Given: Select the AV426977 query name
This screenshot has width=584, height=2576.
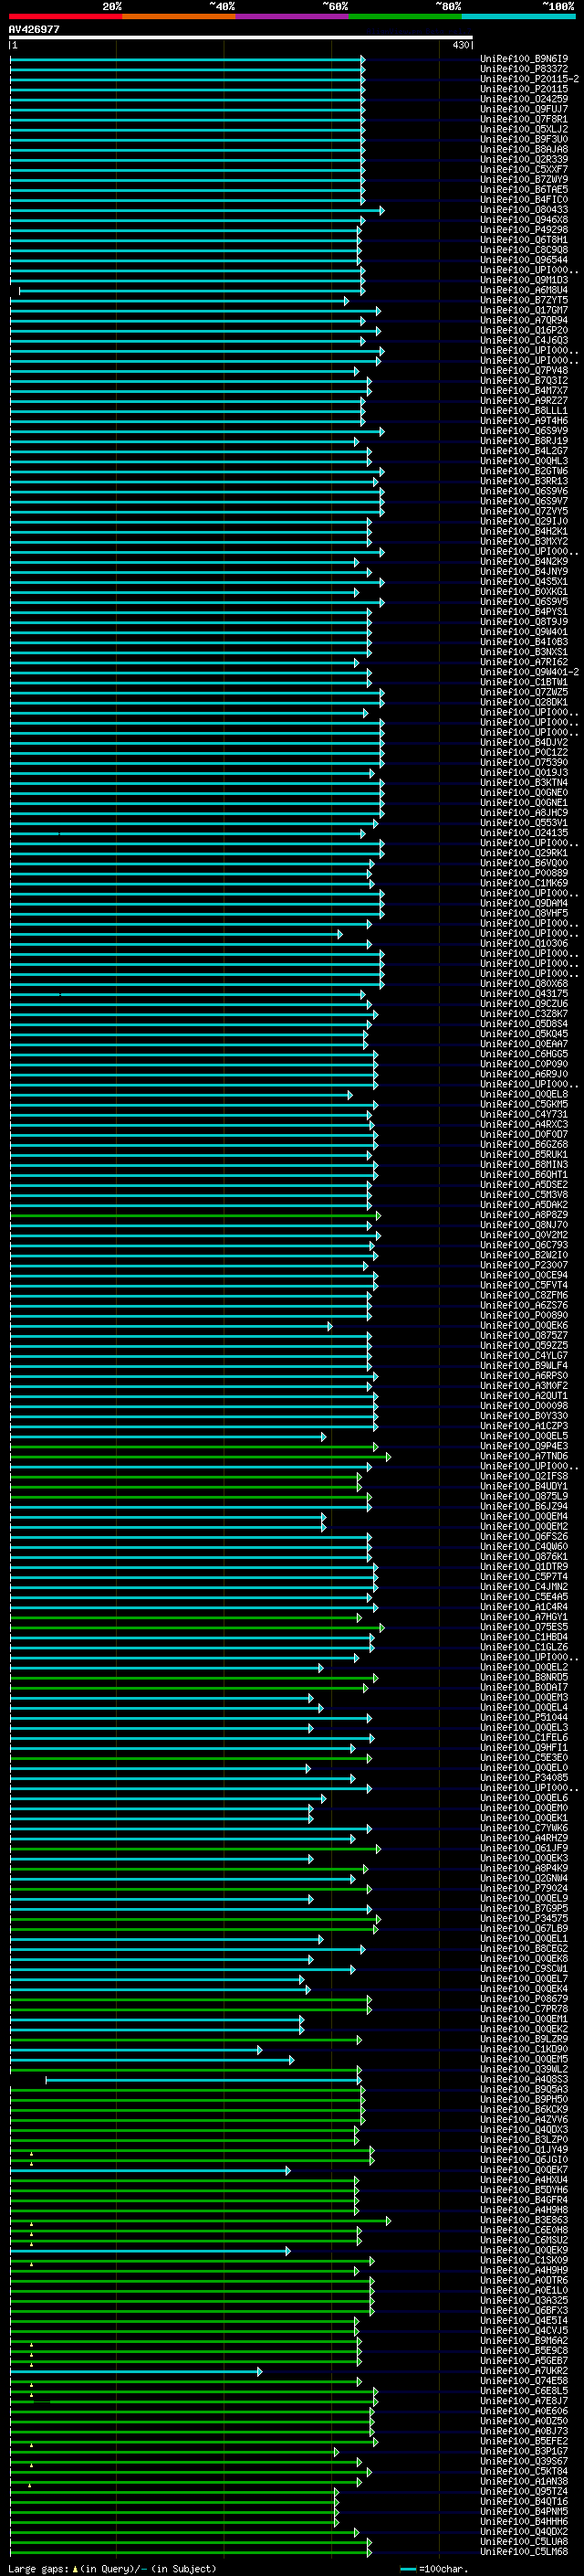Looking at the screenshot, I should 34,30.
